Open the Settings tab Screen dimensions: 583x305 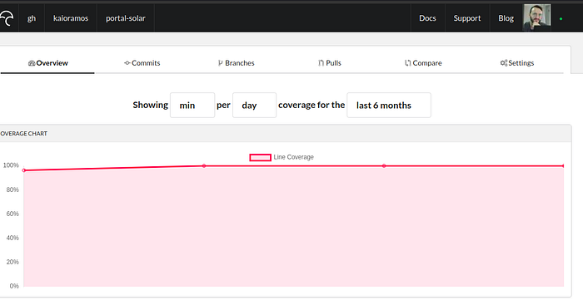(x=517, y=63)
